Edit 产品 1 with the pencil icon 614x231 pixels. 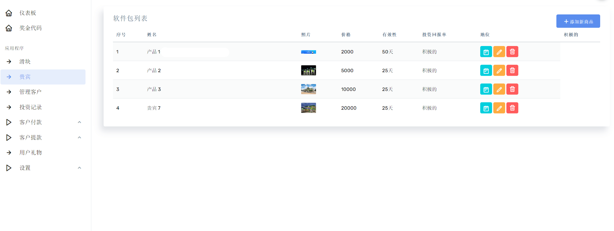point(499,52)
